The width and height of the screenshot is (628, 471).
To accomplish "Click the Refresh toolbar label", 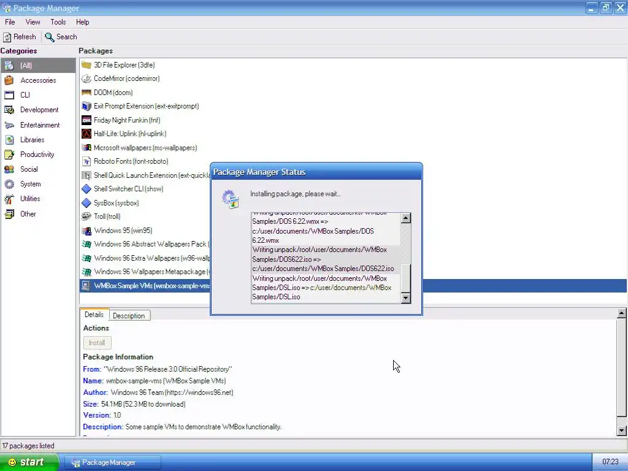I will click(x=25, y=37).
